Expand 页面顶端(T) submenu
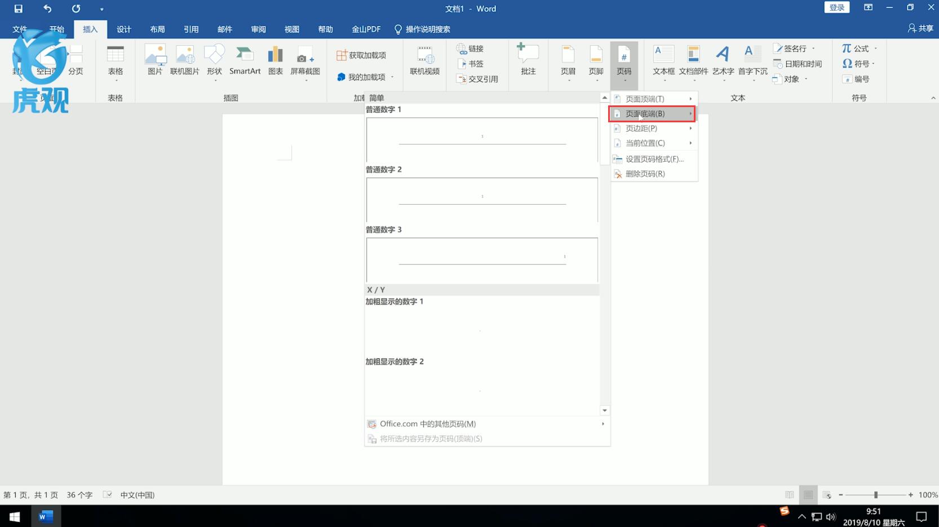The height and width of the screenshot is (527, 939). point(654,99)
